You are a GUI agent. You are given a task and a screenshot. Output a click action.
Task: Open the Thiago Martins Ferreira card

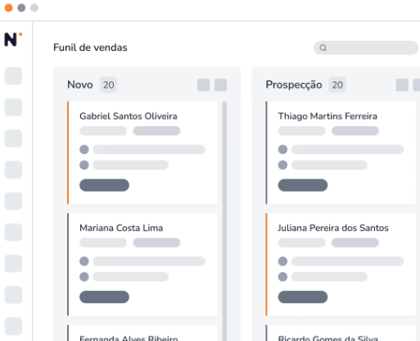tap(341, 152)
